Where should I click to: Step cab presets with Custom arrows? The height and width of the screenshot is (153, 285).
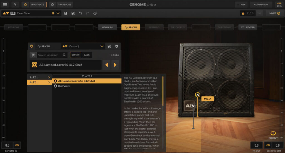(x=65, y=46)
